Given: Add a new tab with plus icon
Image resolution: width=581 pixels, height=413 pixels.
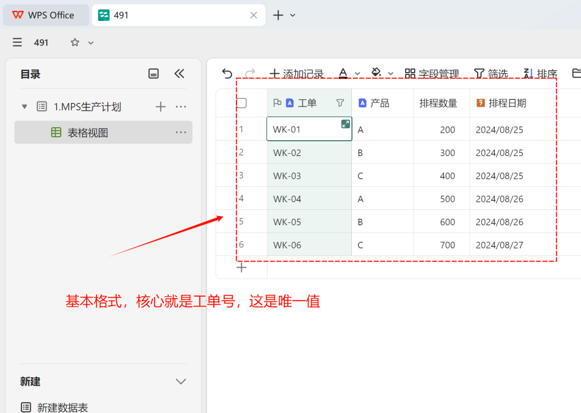Looking at the screenshot, I should click(x=278, y=15).
